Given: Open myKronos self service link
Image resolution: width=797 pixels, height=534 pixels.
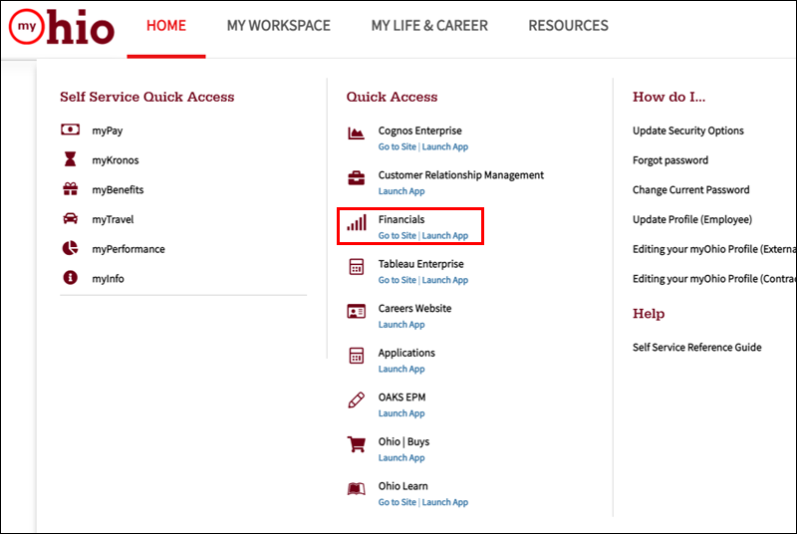Looking at the screenshot, I should [116, 160].
